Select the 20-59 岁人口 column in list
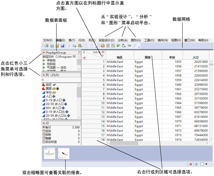Image resolution: width=214 pixels, height=176 pixels. point(55,104)
